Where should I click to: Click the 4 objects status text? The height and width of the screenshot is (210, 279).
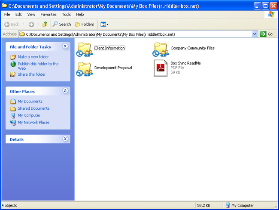[9, 205]
